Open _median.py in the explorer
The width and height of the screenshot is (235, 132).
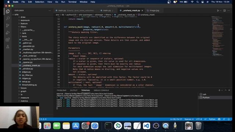(28, 49)
